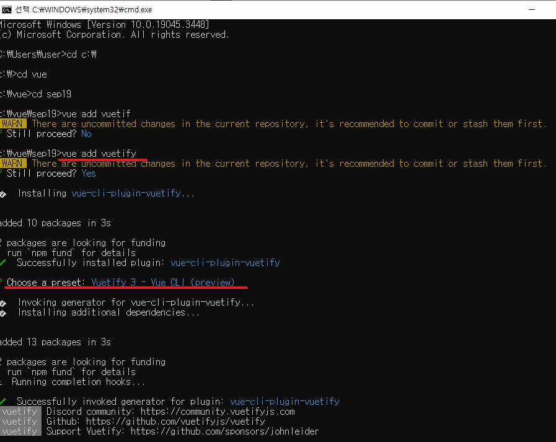Click the 'added 10 packages in 3s' line
This screenshot has height=442, width=556.
tap(55, 223)
